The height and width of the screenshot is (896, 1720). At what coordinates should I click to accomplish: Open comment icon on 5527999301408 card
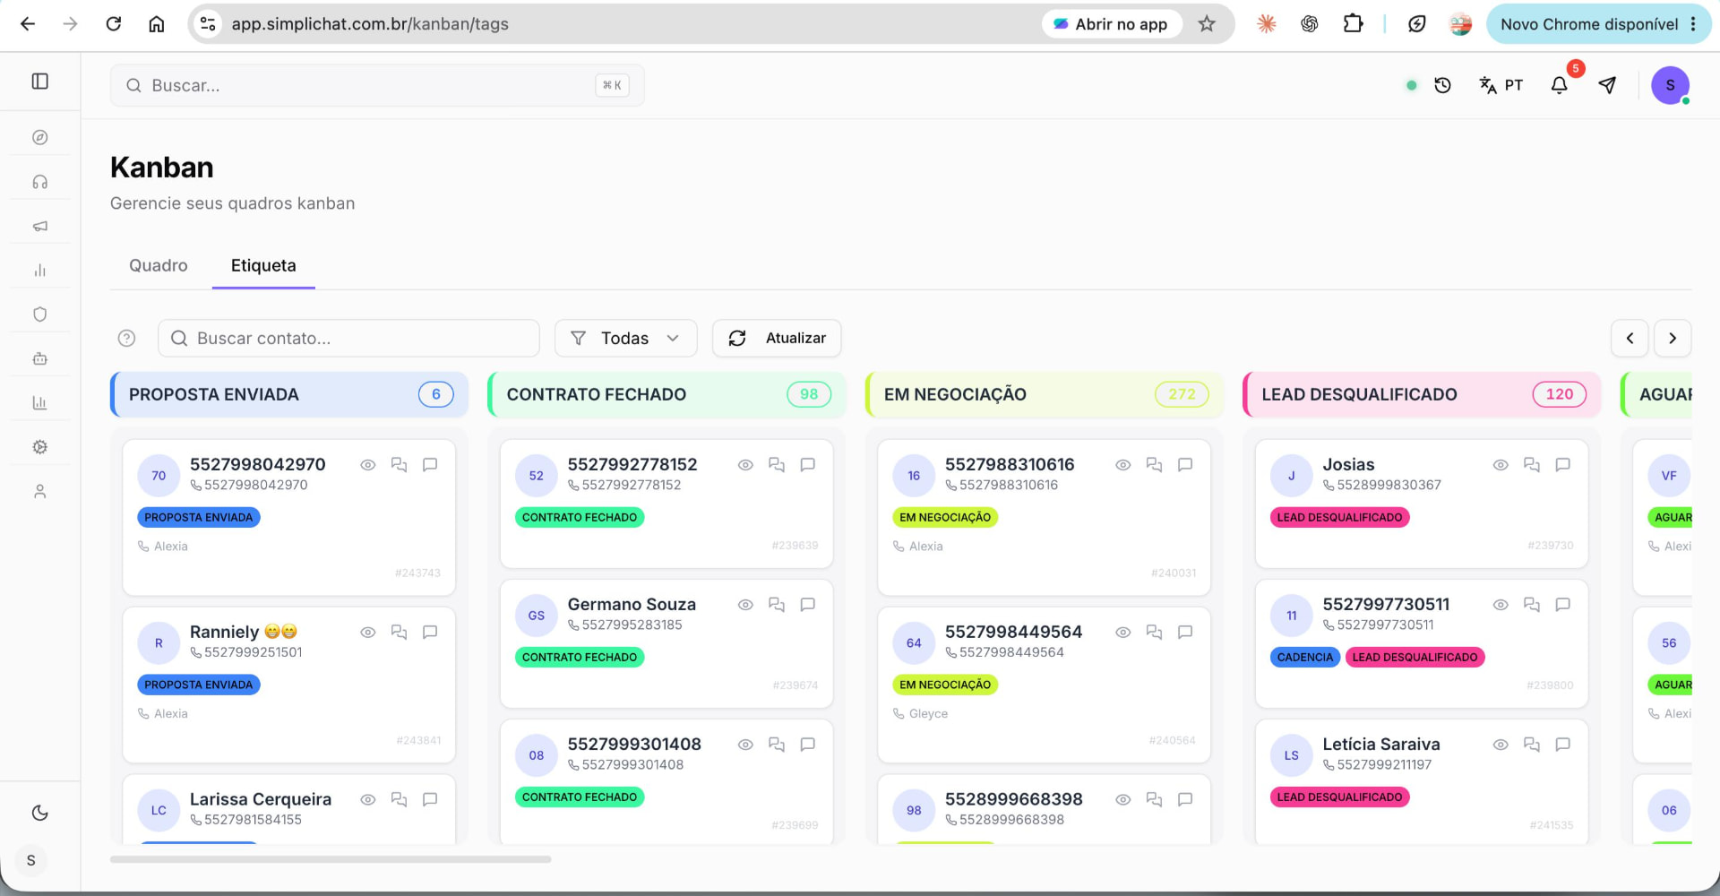[808, 745]
